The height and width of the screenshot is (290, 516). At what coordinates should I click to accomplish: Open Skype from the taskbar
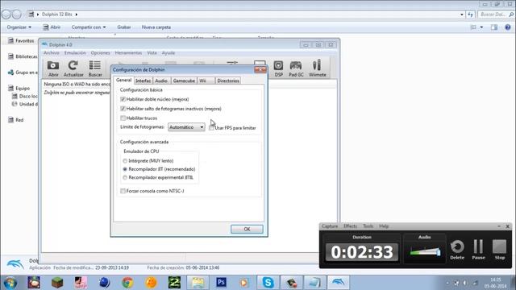(x=268, y=283)
